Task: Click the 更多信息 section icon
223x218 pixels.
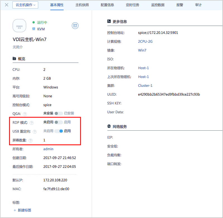Action: pyautogui.click(x=109, y=21)
